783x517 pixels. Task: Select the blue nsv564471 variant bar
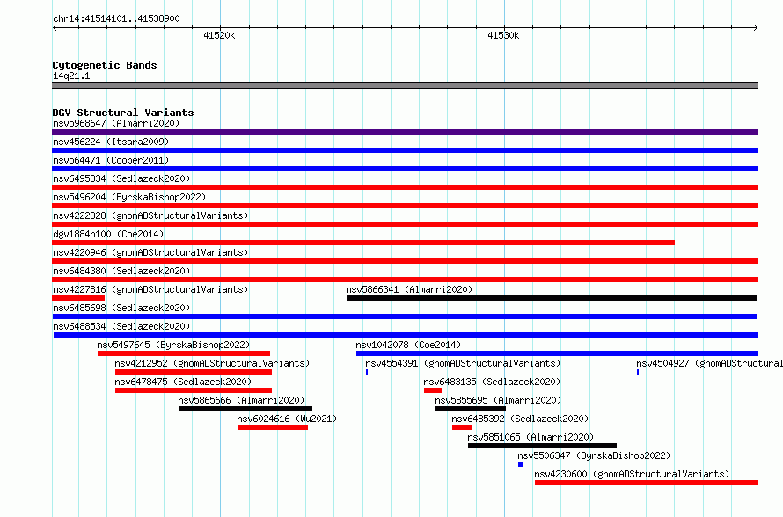pyautogui.click(x=405, y=169)
